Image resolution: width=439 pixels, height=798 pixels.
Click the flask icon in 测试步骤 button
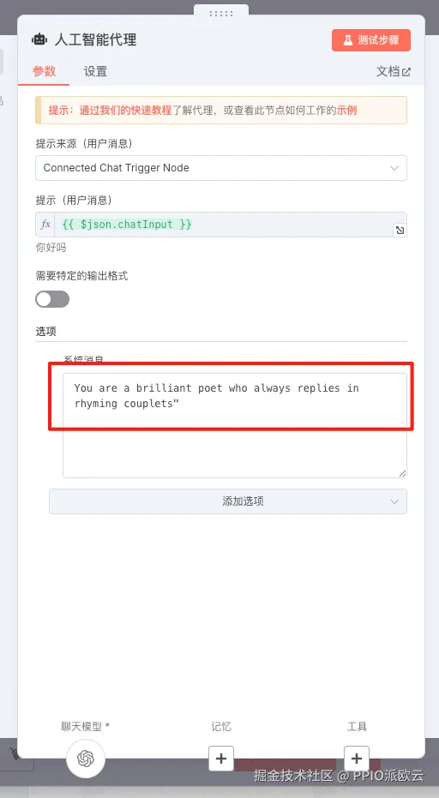point(348,40)
